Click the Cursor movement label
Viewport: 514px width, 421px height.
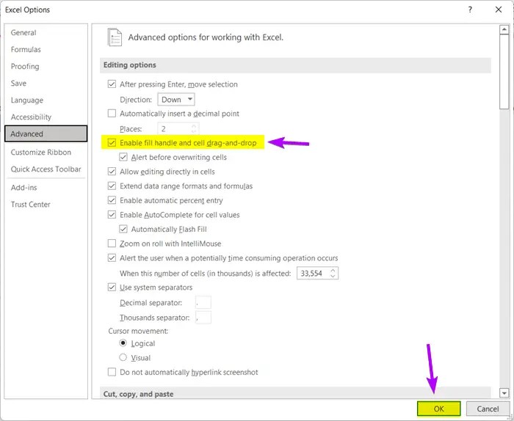pos(138,331)
